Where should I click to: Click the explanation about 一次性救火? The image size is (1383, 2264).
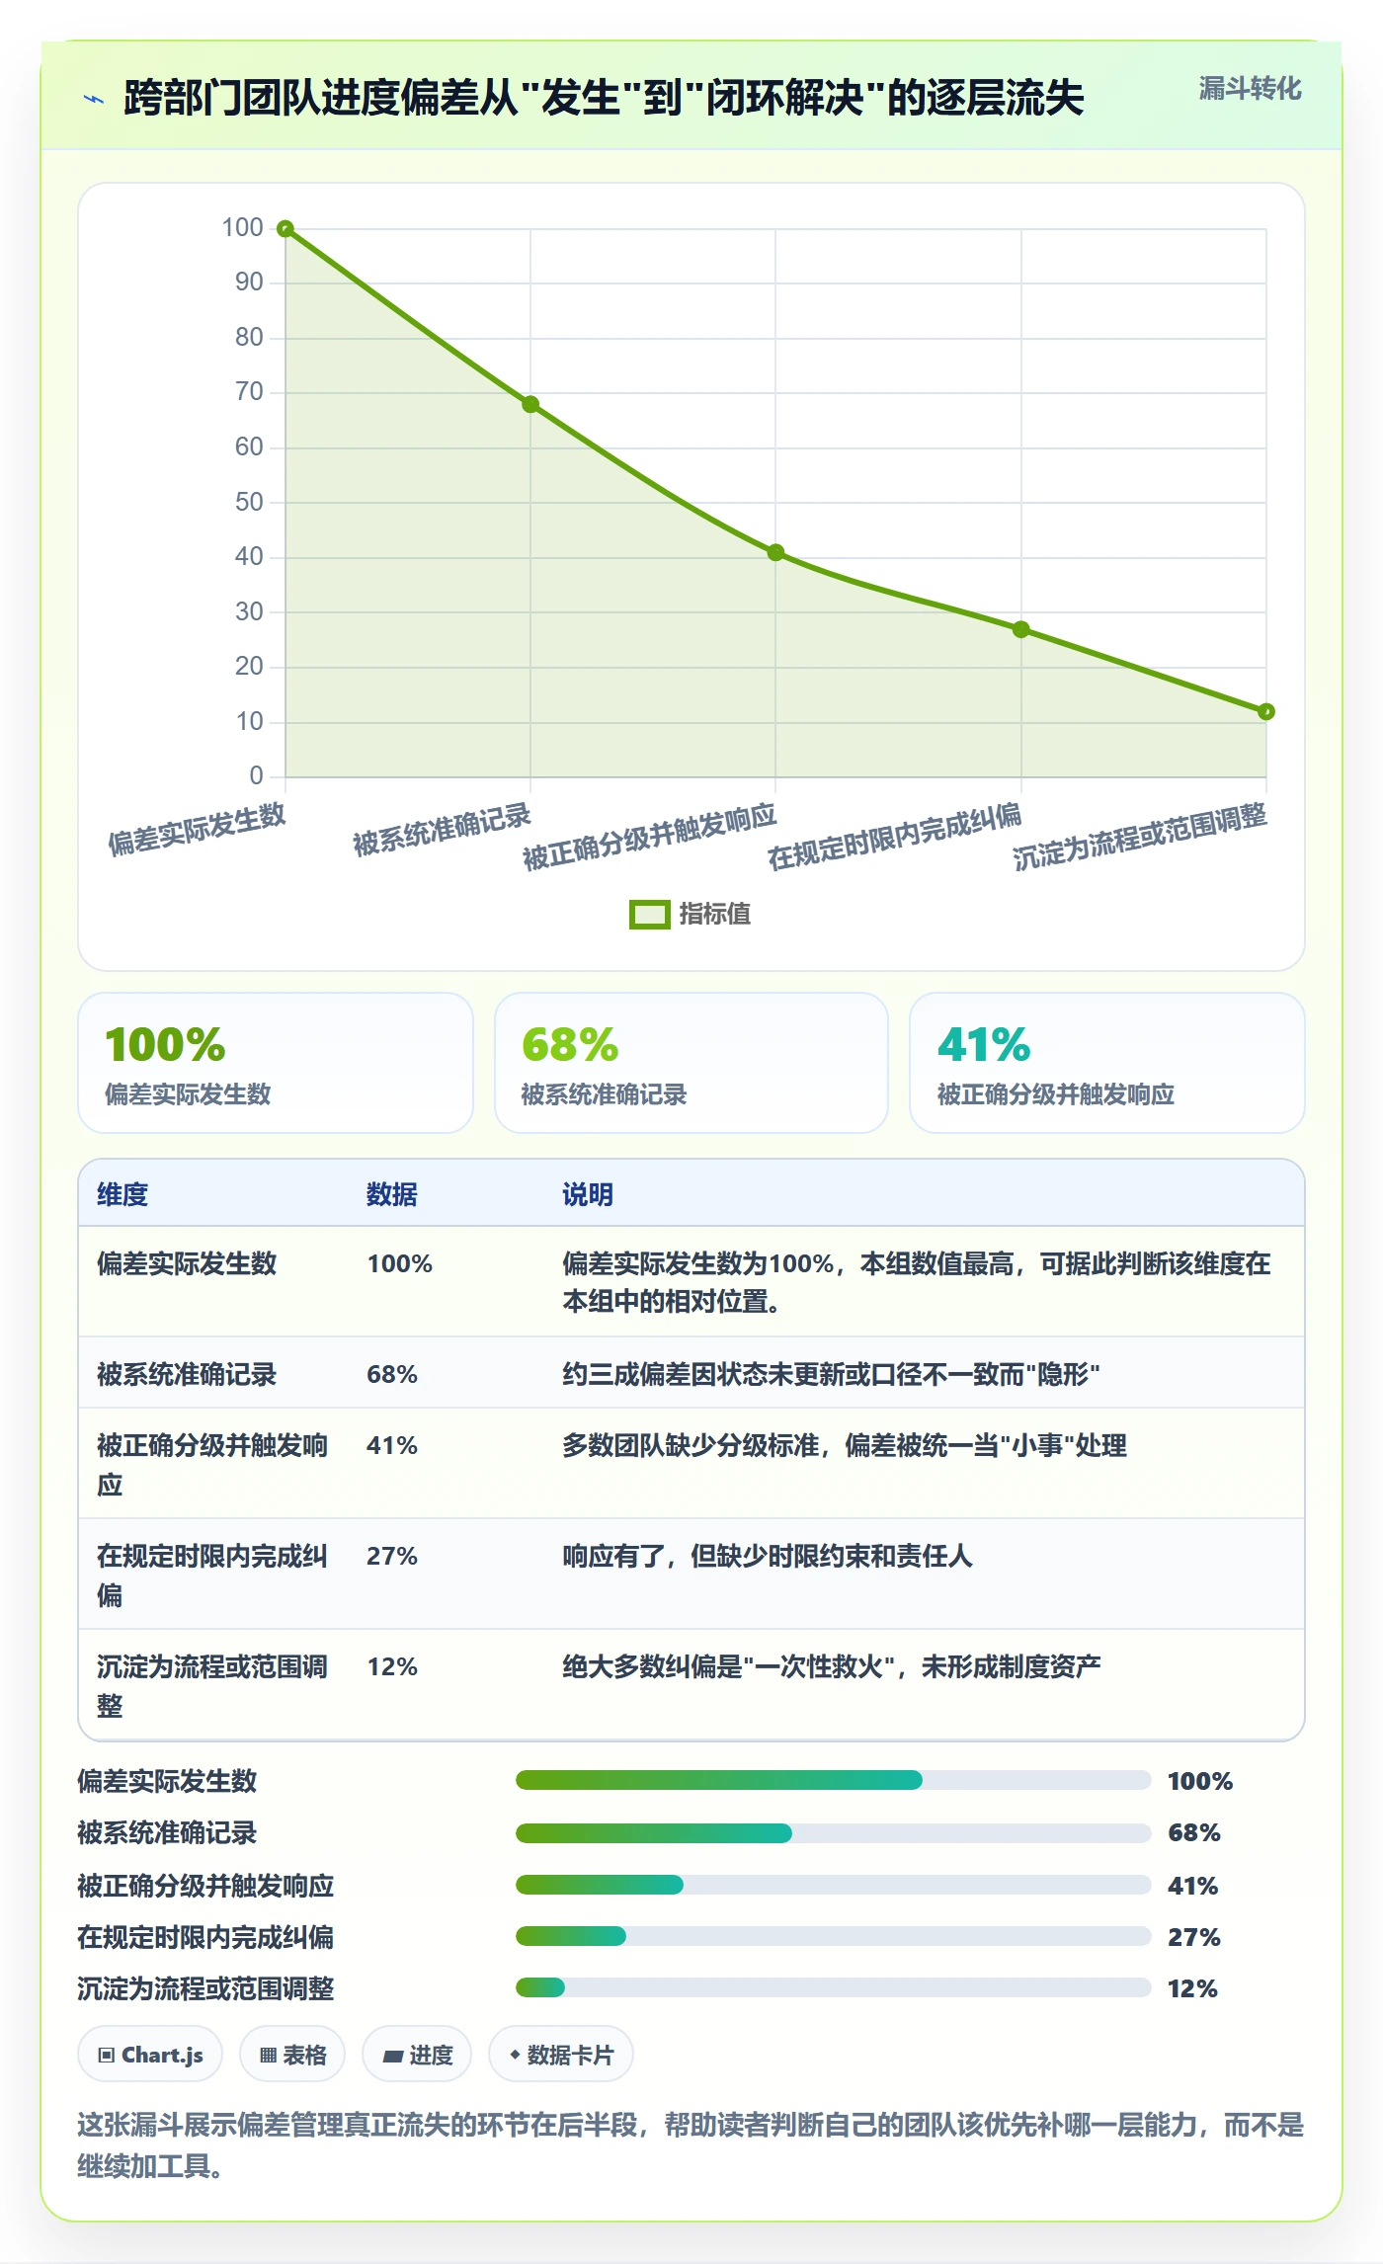[832, 1666]
